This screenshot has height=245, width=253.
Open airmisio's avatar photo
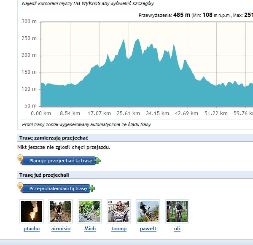click(x=61, y=211)
